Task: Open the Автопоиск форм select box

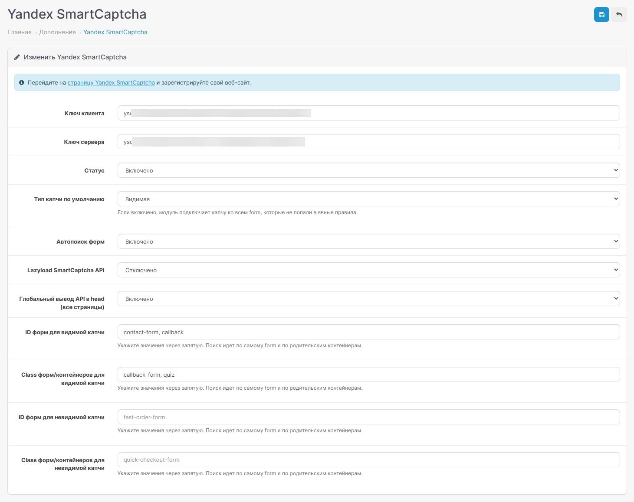Action: coord(368,241)
